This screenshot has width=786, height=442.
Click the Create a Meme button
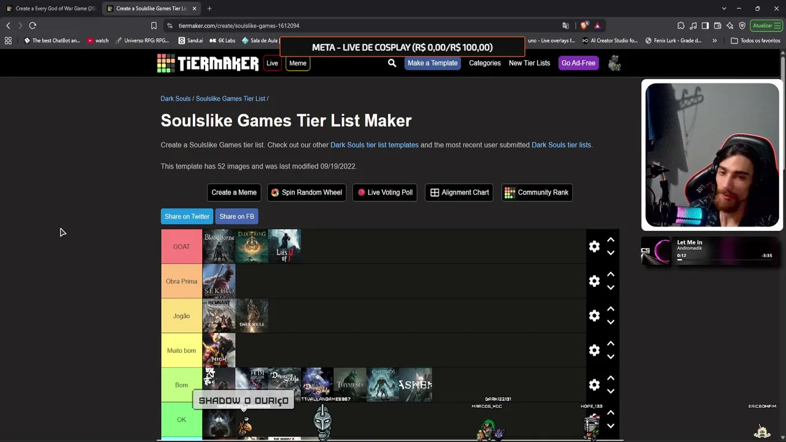point(234,192)
